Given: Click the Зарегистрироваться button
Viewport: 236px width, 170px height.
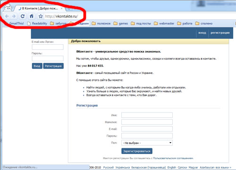Looking at the screenshot, I should click(137, 151).
